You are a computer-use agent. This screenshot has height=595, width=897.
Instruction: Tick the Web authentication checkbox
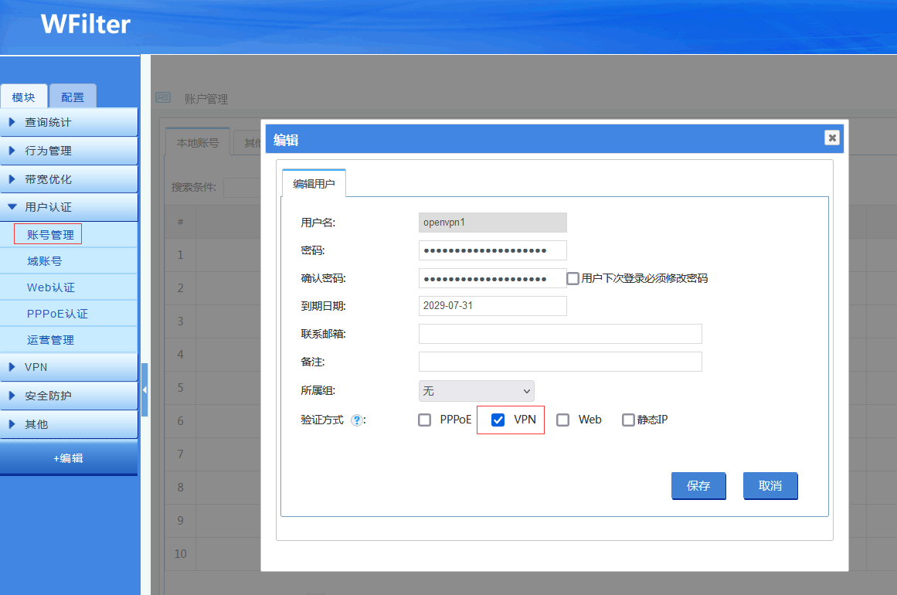563,420
